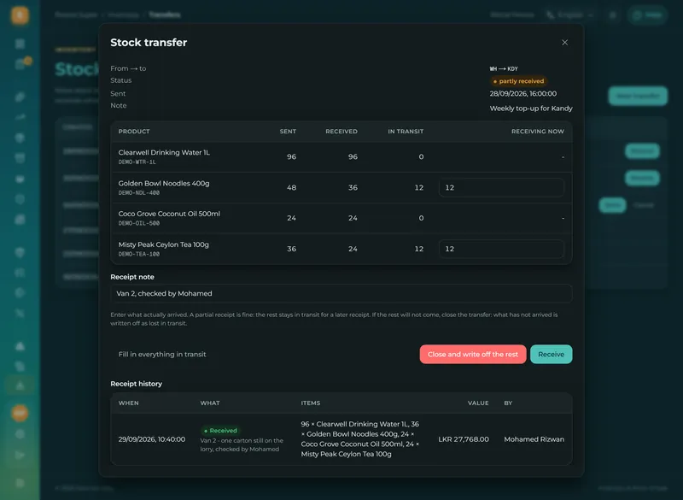Screen dimensions: 683x500
Task: Click the RECEIVING NOW column header
Action: [x=538, y=132]
